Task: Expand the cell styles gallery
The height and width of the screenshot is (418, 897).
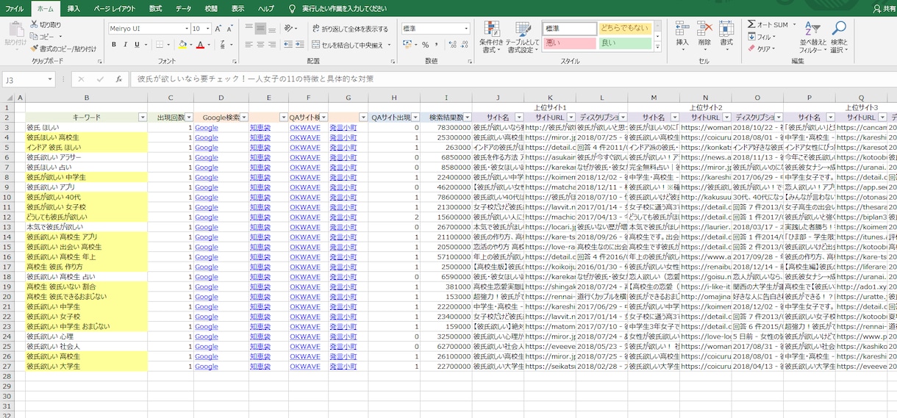Action: (658, 47)
